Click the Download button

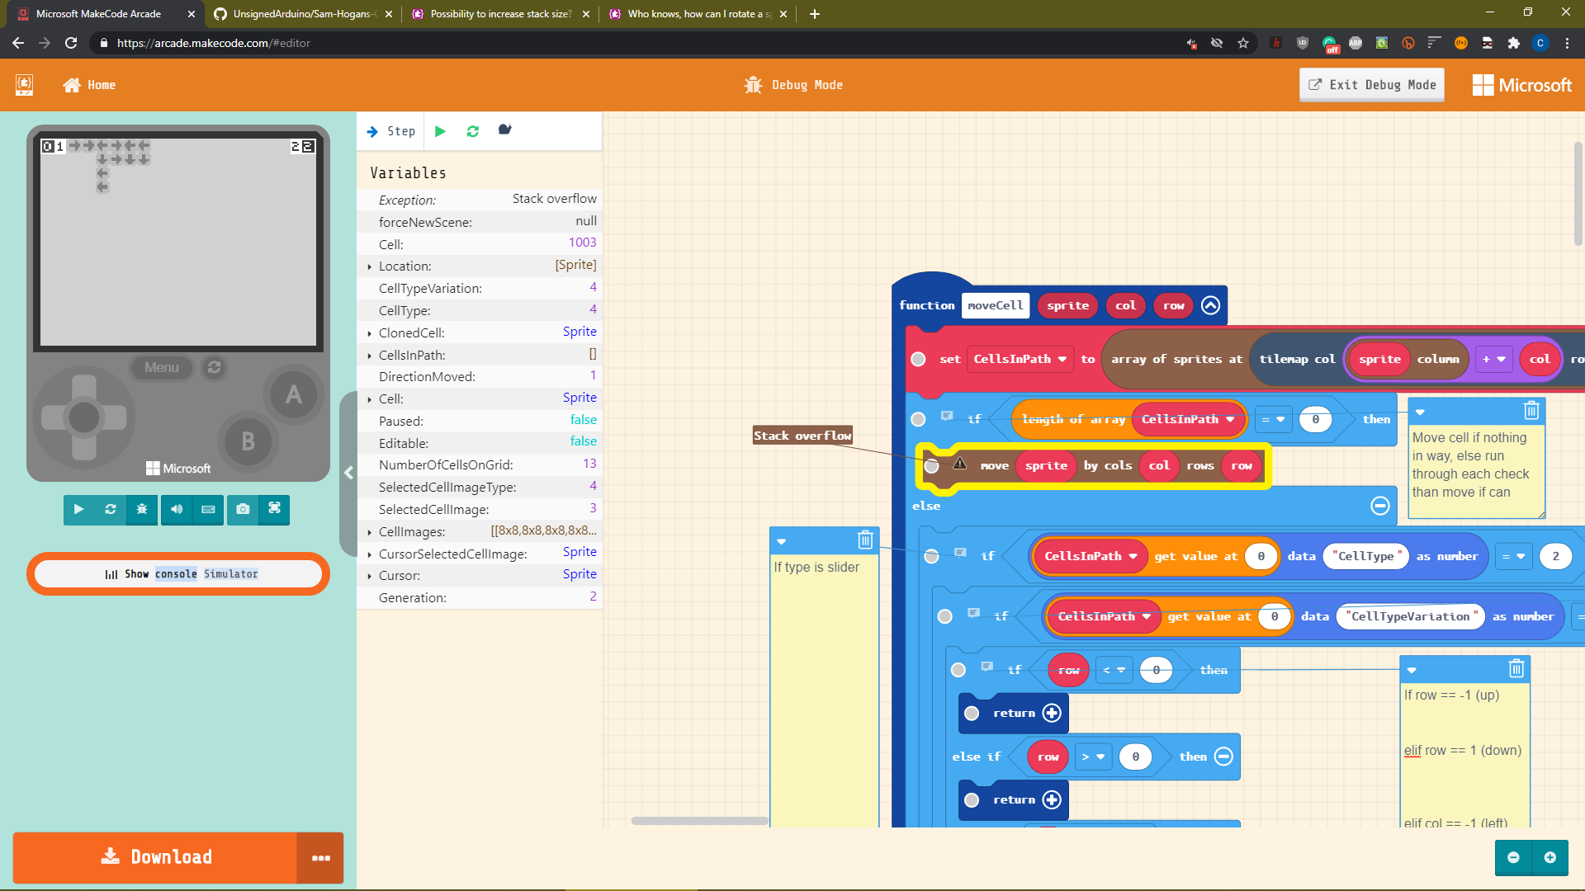pos(155,857)
